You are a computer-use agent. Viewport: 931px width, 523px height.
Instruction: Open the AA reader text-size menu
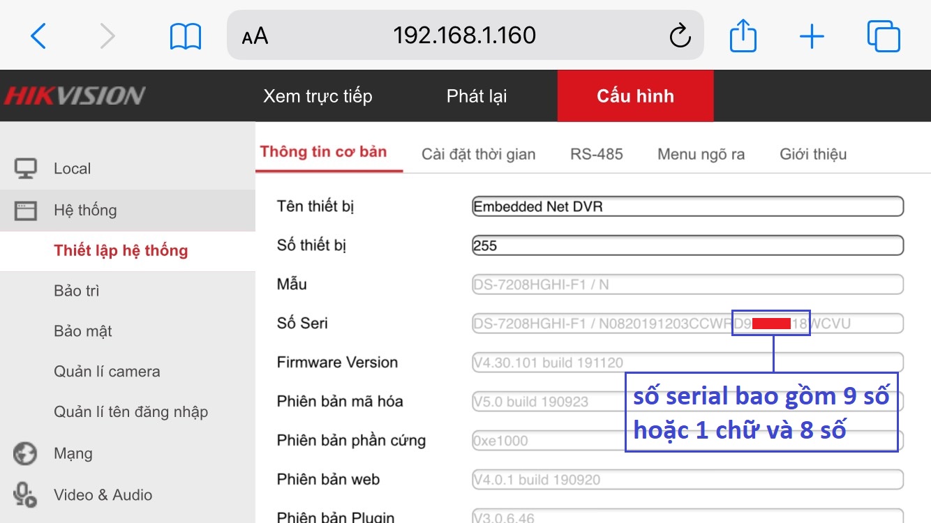point(255,36)
